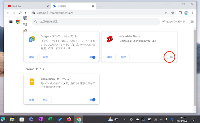Disable the Google Keep app toggle
This screenshot has height=123, width=200.
92,100
